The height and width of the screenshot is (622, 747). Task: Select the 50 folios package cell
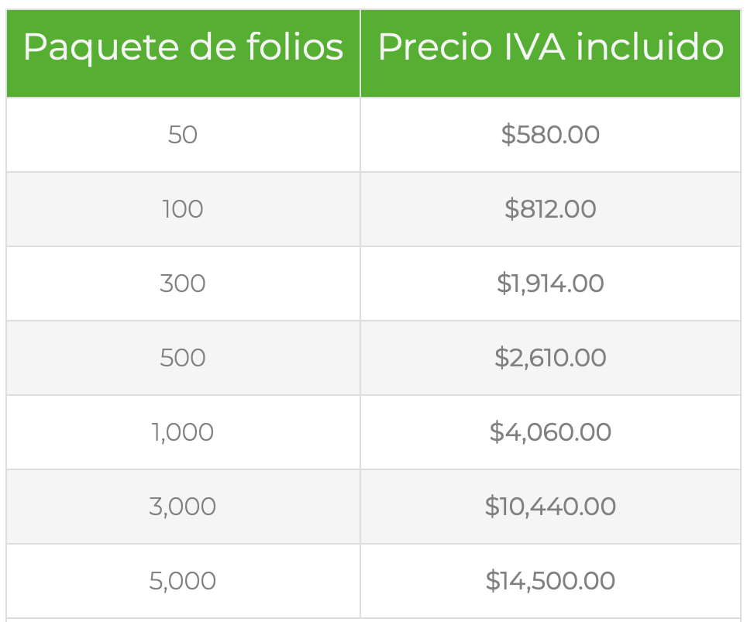183,135
